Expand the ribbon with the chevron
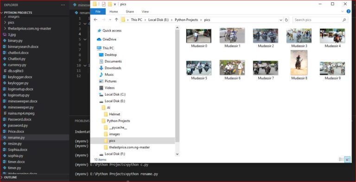The width and height of the screenshot is (356, 182). pyautogui.click(x=343, y=12)
